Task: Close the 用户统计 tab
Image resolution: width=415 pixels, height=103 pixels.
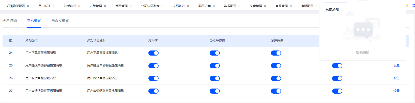Action: pos(54,6)
